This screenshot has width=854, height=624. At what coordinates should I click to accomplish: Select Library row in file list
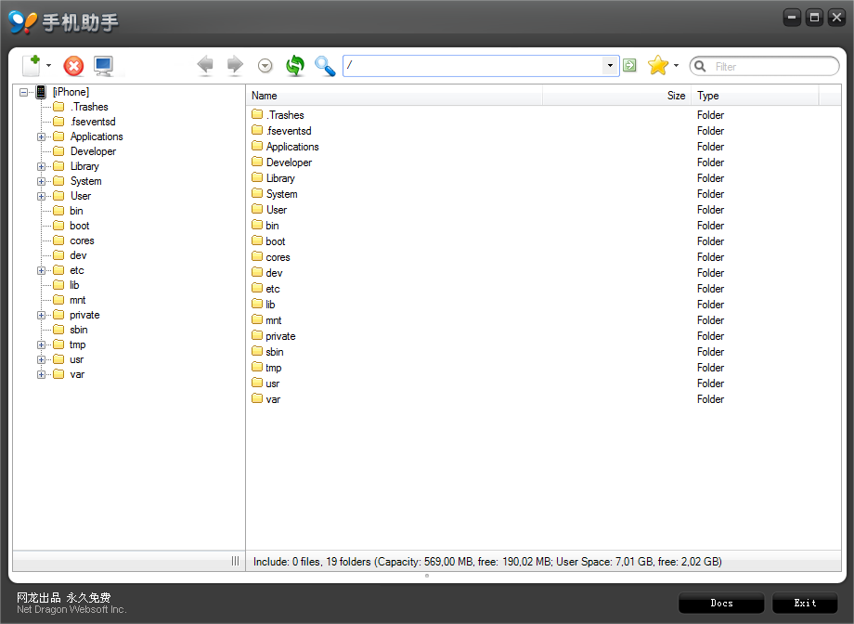pyautogui.click(x=543, y=178)
